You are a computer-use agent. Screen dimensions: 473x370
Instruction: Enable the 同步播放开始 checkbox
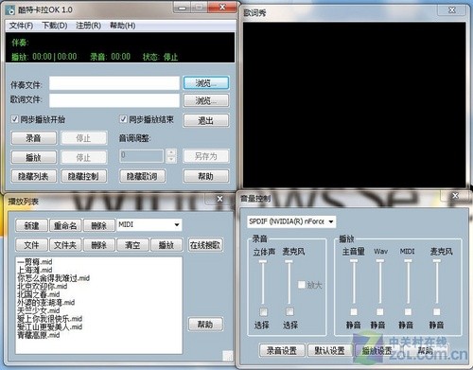tap(14, 119)
